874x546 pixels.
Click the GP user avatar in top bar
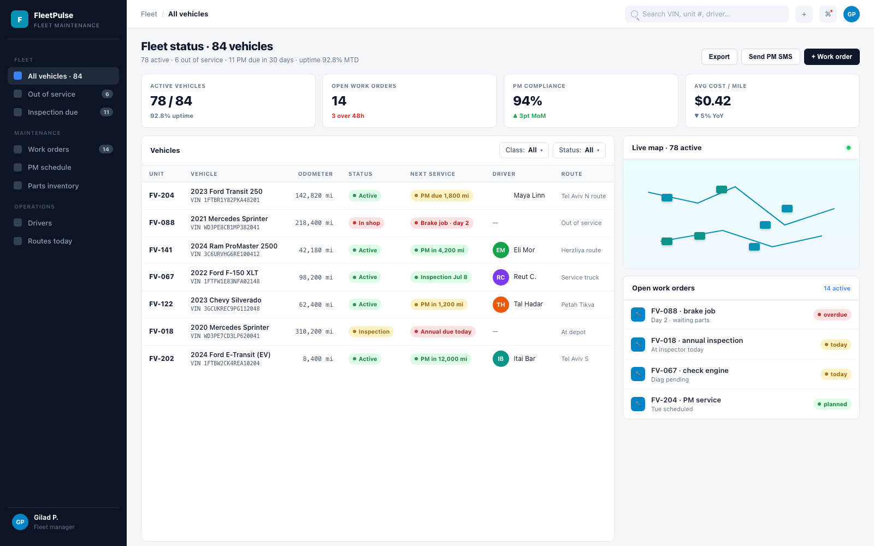(852, 14)
